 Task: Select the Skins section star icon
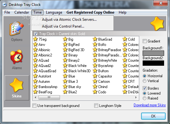coord(16,85)
